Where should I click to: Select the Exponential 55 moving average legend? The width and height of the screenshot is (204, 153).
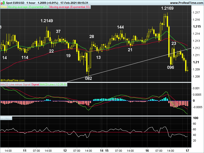70,7
